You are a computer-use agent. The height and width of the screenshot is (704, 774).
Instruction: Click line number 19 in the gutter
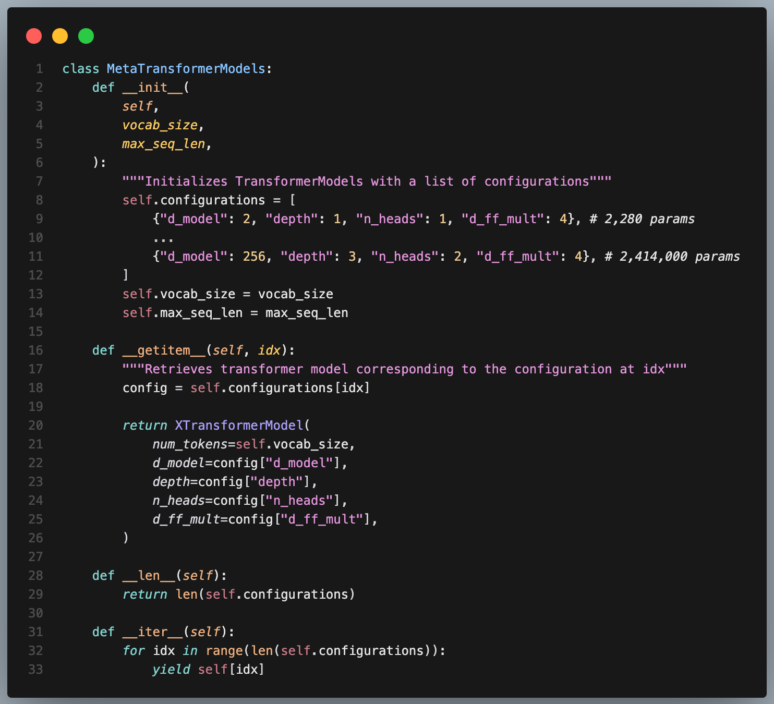(x=35, y=407)
